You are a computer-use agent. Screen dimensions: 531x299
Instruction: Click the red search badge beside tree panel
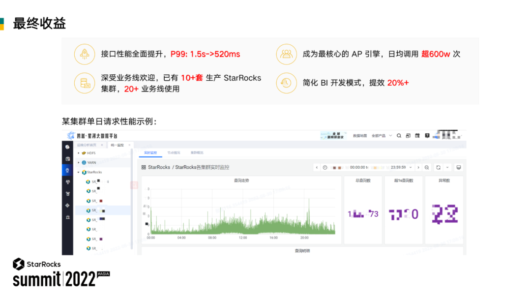pyautogui.click(x=134, y=185)
